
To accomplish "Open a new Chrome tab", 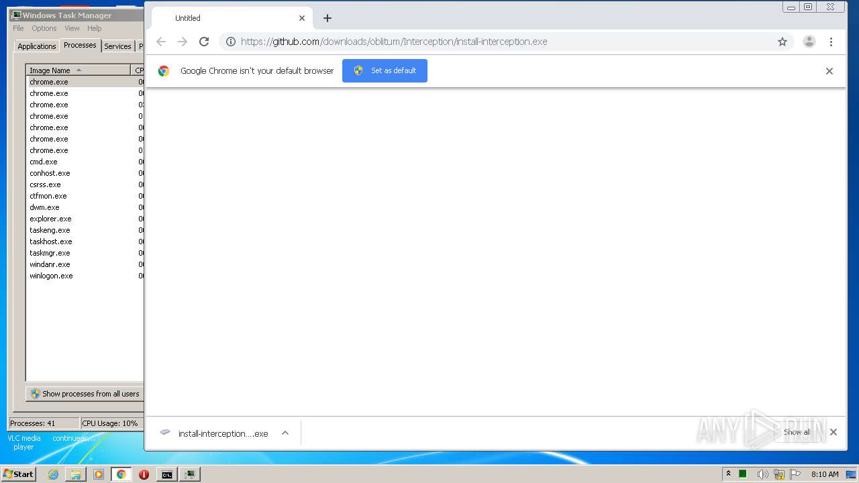I will tap(327, 18).
